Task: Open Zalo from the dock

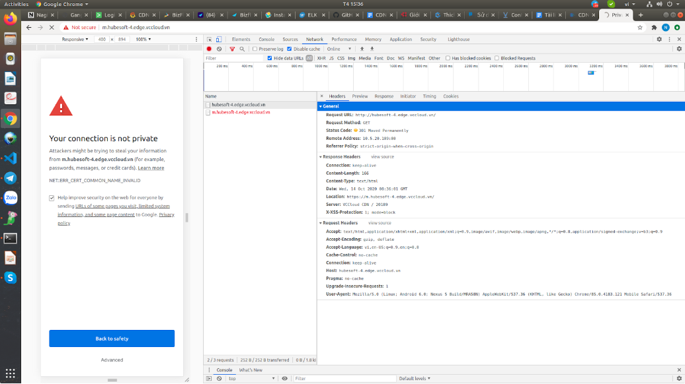Action: coord(11,198)
